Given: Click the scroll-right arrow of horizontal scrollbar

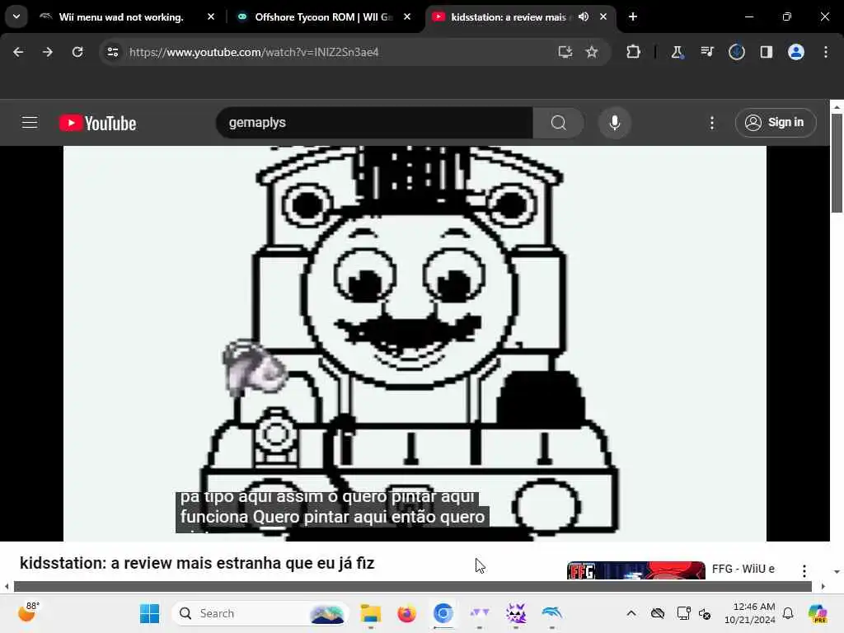Looking at the screenshot, I should (823, 586).
